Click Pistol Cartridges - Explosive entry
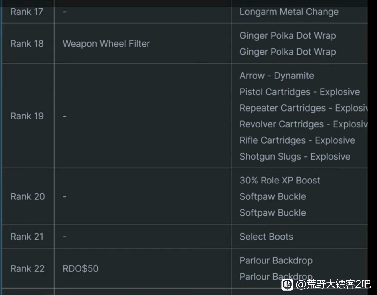This screenshot has height=295, width=377. 300,92
